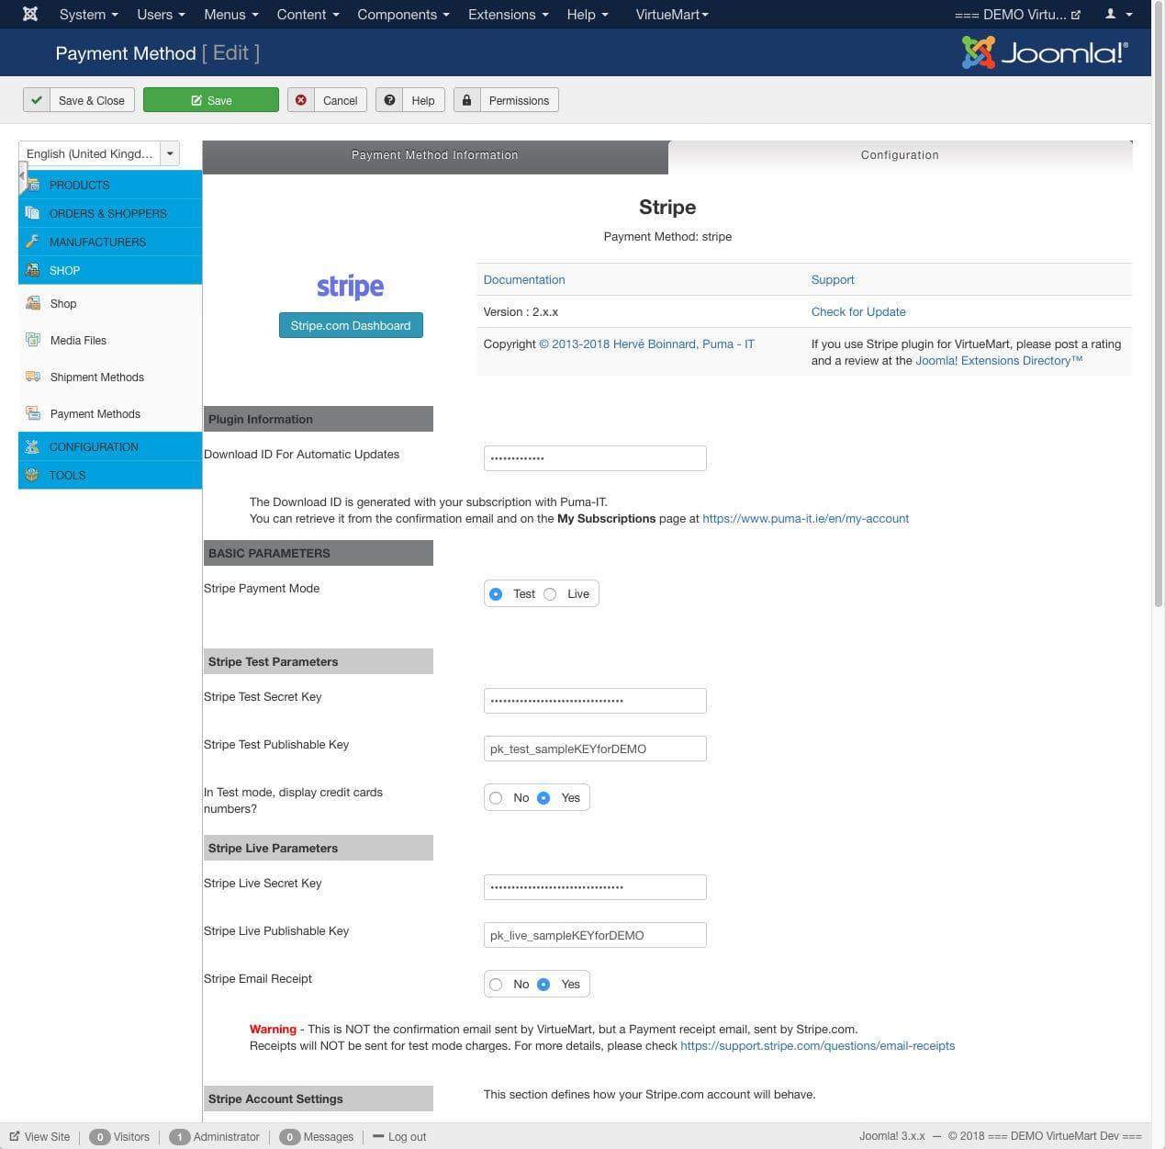Click the Joomla logo icon in top bar

(x=30, y=14)
